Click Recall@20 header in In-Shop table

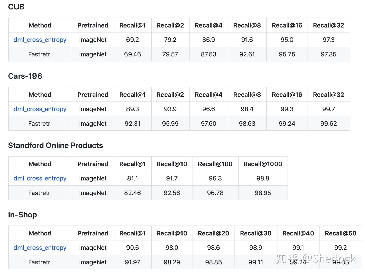pos(213,233)
